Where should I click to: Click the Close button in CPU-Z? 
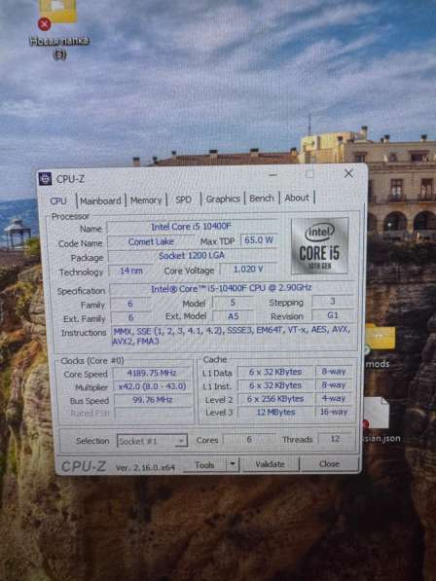(x=329, y=463)
